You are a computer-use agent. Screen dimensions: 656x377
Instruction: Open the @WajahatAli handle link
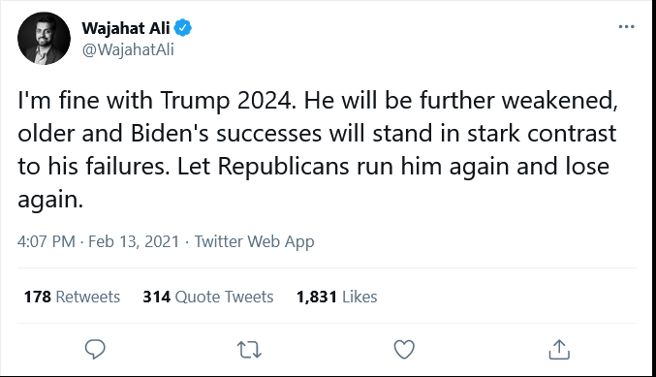[128, 49]
